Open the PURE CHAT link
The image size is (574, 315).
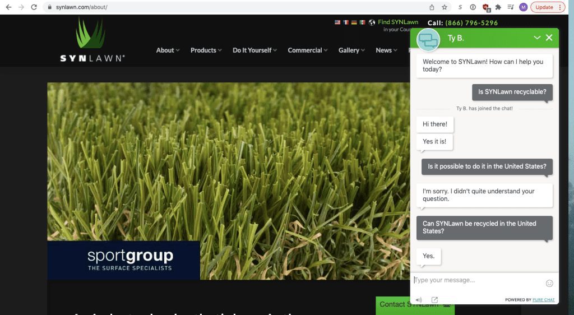[543, 300]
